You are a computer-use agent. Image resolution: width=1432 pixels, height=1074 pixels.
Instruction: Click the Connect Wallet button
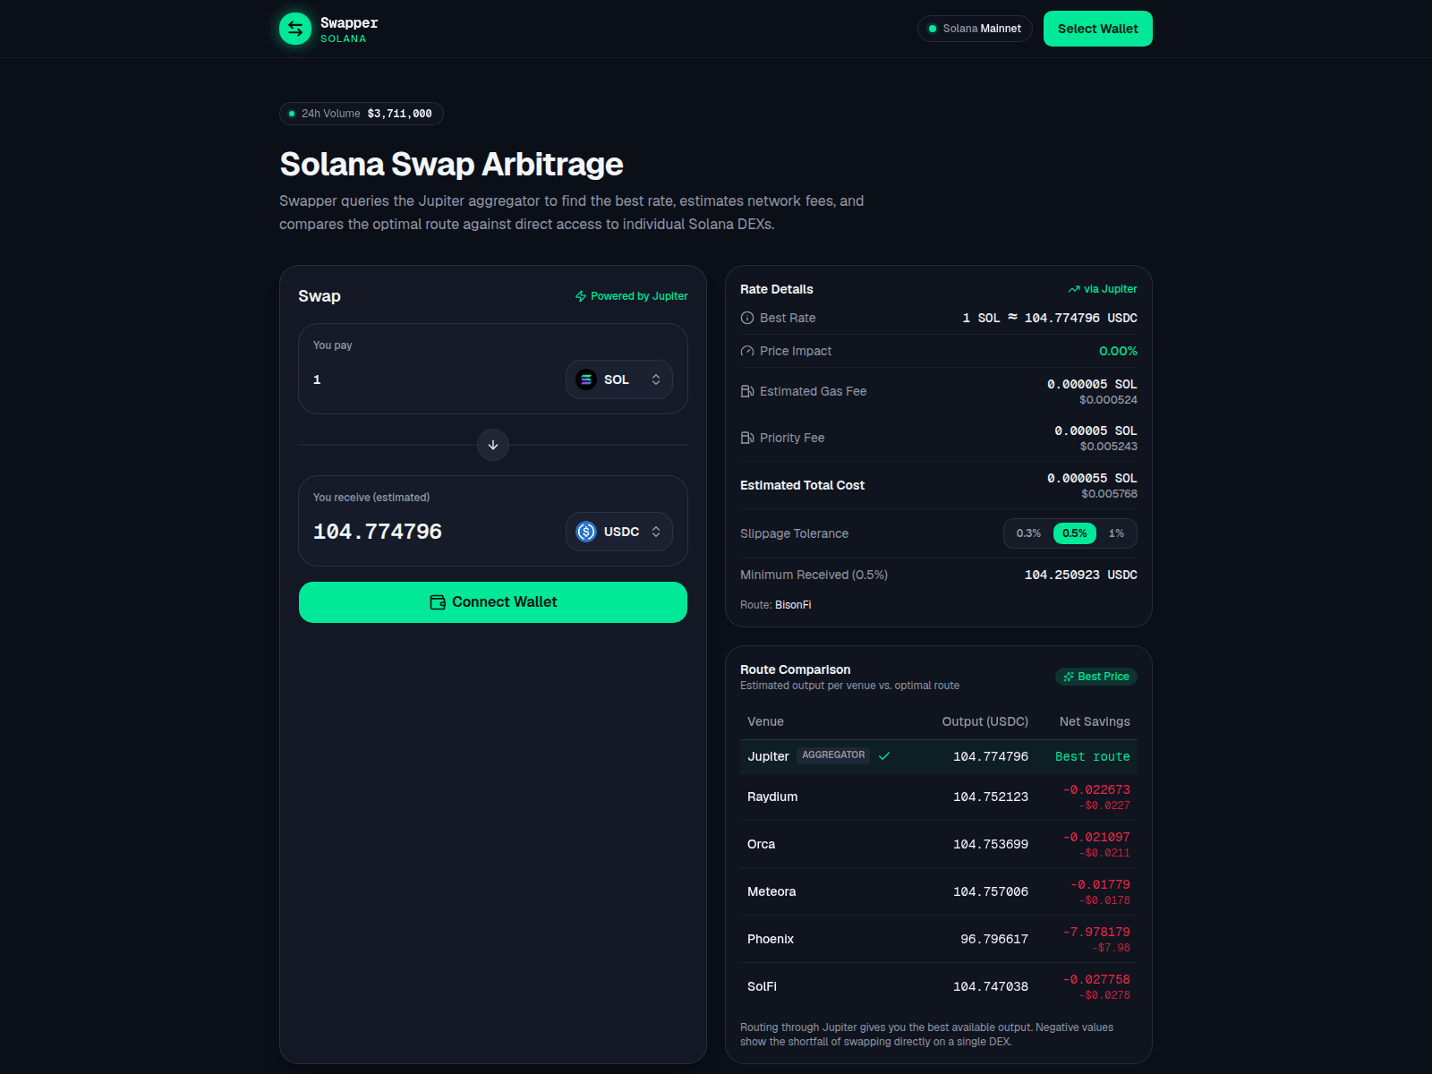493,602
